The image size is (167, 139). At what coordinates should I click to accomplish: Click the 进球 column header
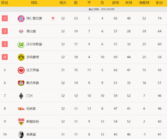[x=115, y=3]
